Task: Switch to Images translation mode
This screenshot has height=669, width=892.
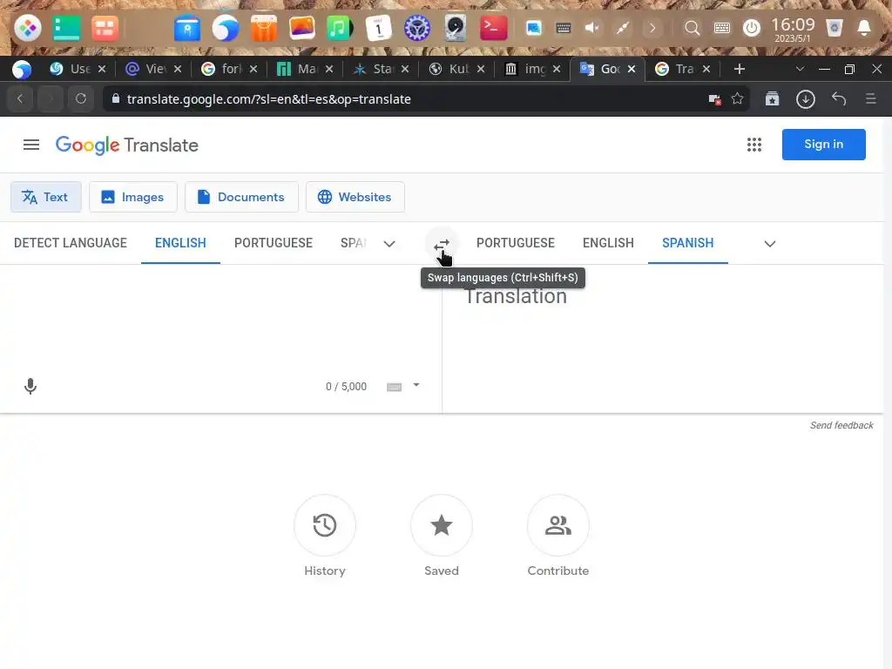Action: click(133, 197)
